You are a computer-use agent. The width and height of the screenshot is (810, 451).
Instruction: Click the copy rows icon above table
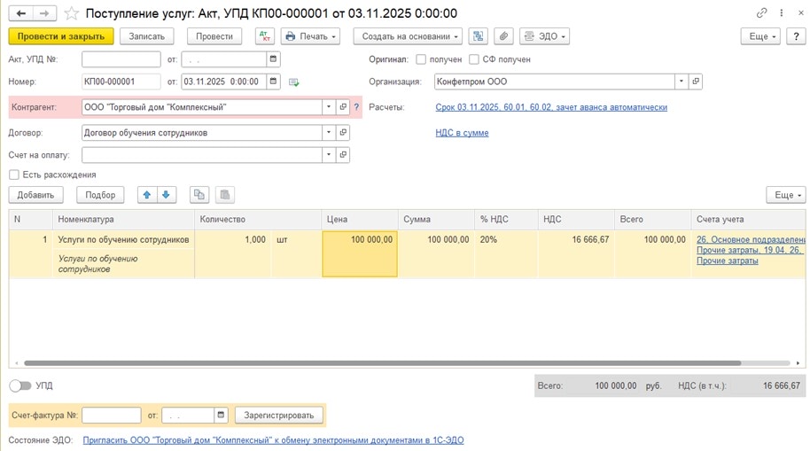click(x=199, y=195)
